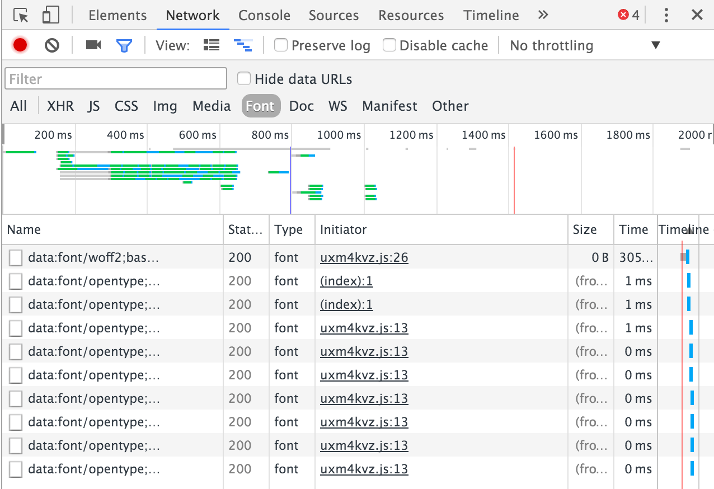Open the network filter icon
The image size is (714, 489).
pyautogui.click(x=124, y=45)
